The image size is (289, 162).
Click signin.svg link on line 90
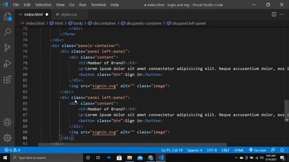click(x=104, y=132)
